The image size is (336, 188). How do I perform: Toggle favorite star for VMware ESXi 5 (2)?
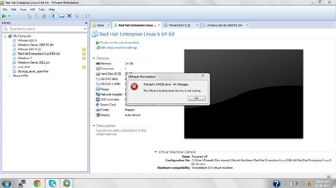click(84, 49)
